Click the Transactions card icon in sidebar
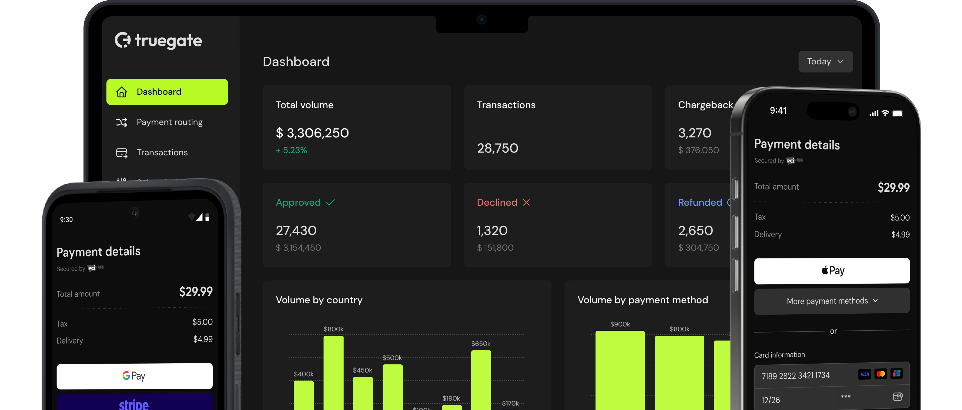Screen dimensions: 962x410 pos(121,153)
